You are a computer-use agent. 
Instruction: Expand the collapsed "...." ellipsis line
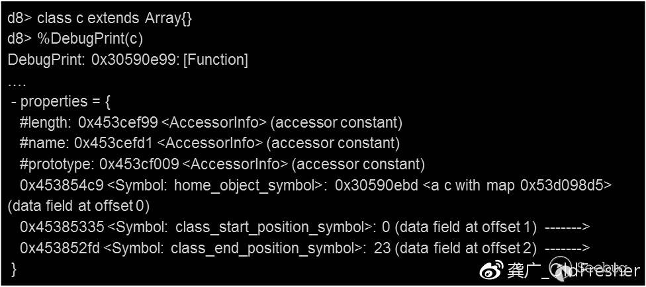click(x=17, y=82)
